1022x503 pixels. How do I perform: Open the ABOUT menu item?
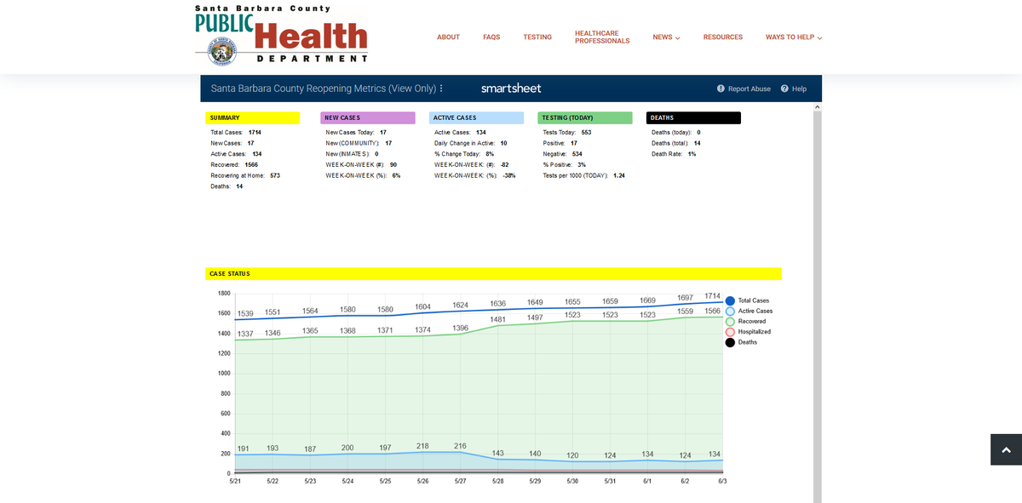click(448, 37)
